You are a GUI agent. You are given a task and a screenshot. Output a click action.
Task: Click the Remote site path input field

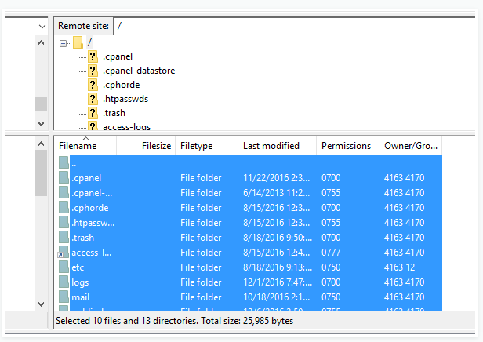(295, 26)
